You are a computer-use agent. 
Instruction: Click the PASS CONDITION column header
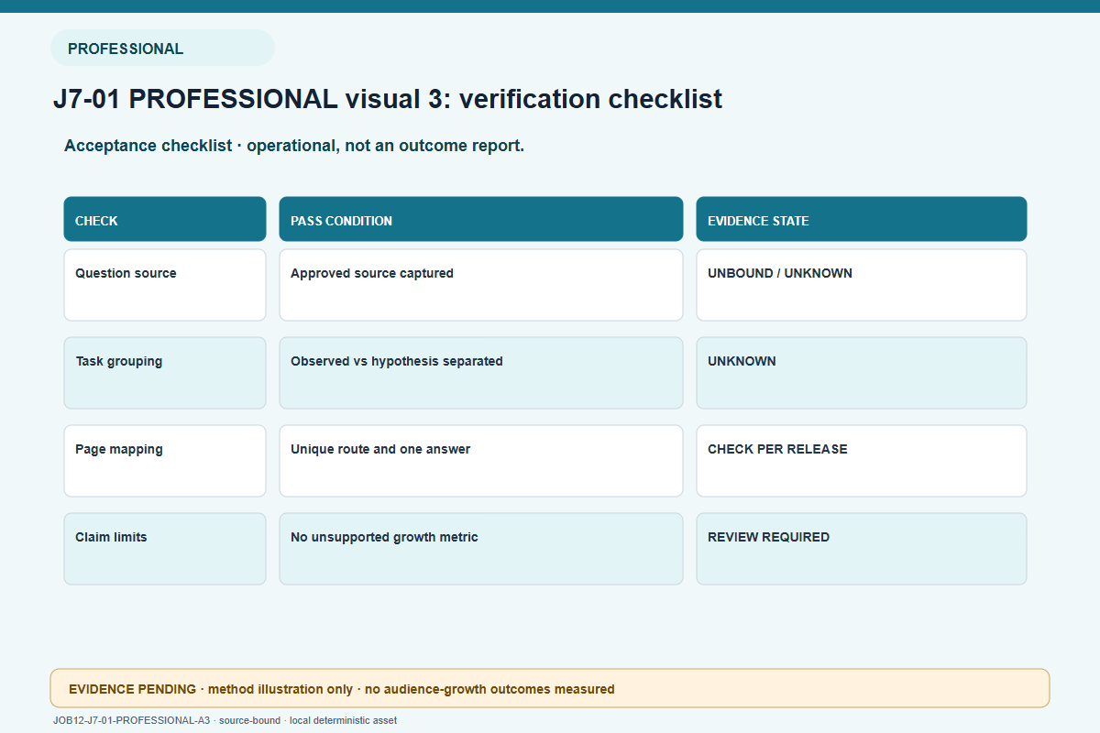(x=481, y=220)
